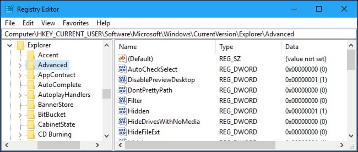Screen dimensions: 358x152
Task: Collapse the Explorer key
Action: pyautogui.click(x=10, y=46)
